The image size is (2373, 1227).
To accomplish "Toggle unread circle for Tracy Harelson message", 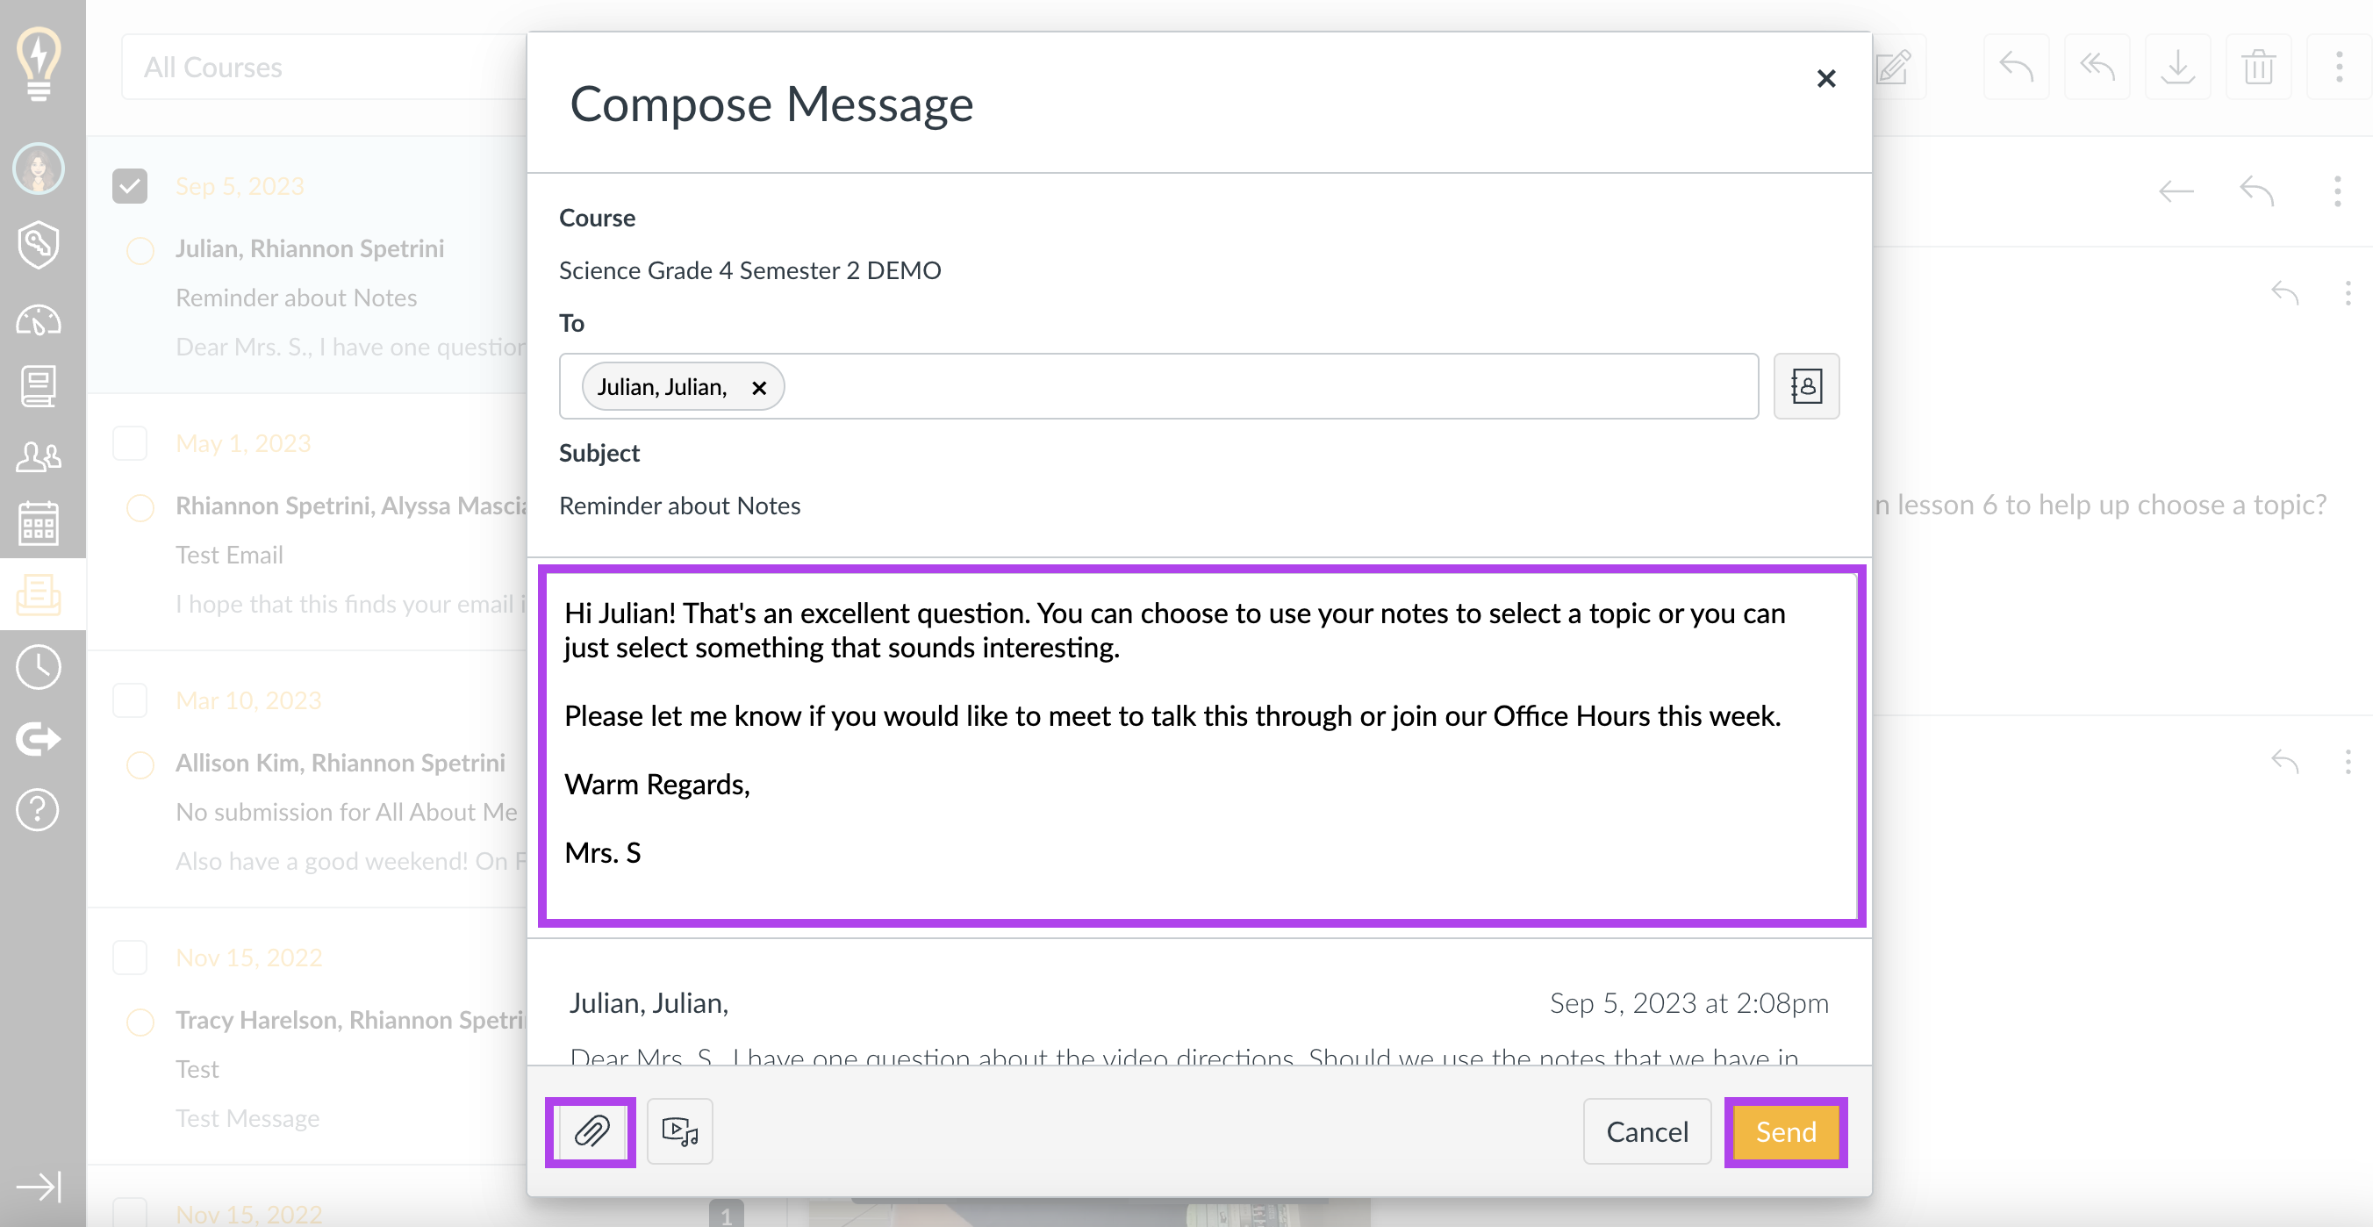I will 140,1021.
